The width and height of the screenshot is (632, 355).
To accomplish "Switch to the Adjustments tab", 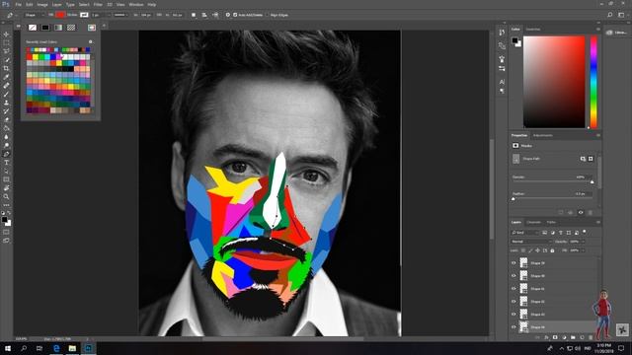I will [542, 135].
